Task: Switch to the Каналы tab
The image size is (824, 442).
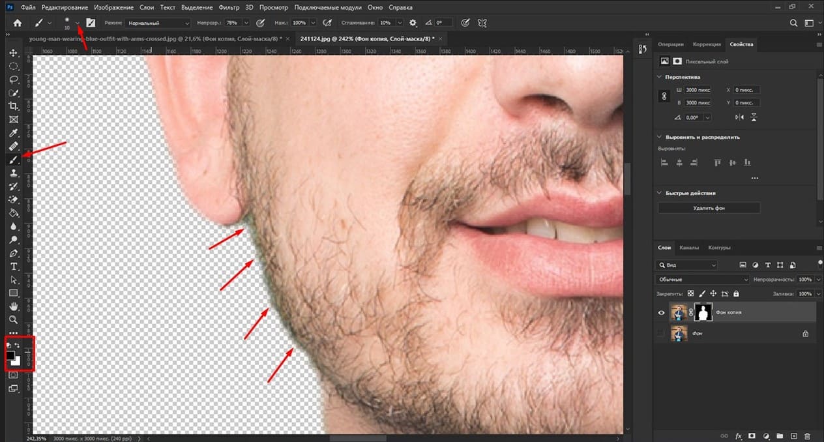Action: (689, 248)
